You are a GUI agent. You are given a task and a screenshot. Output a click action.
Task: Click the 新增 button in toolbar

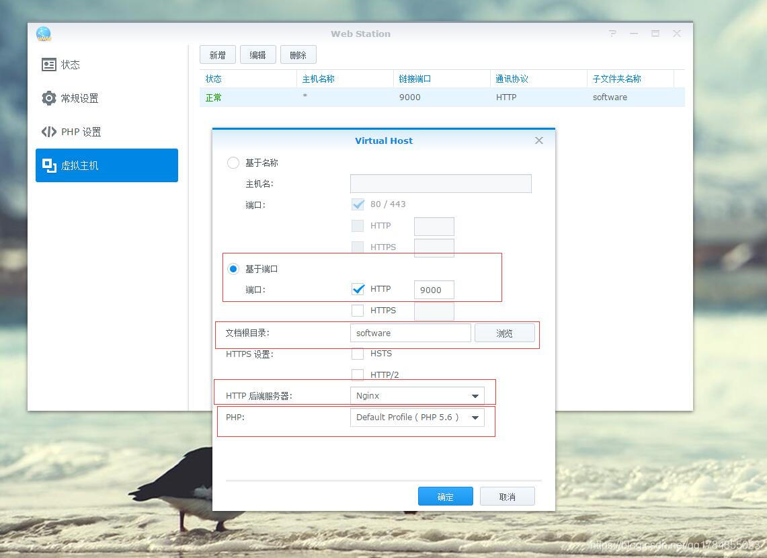click(217, 55)
